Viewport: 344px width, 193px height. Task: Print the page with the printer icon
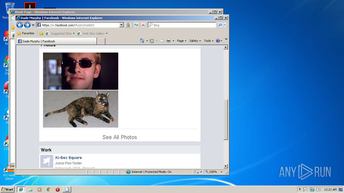coord(169,41)
